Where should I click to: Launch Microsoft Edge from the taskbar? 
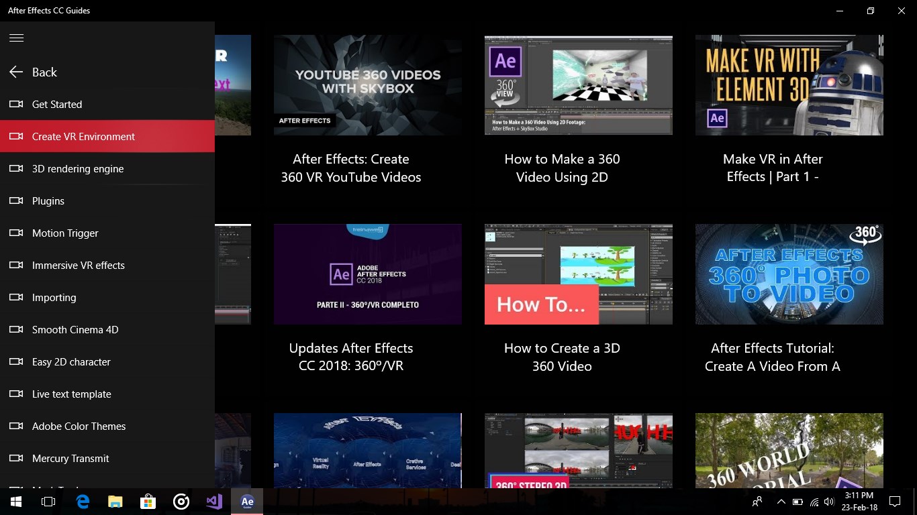pos(83,502)
